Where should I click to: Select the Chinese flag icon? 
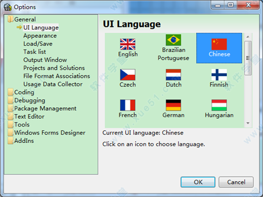pos(219,44)
